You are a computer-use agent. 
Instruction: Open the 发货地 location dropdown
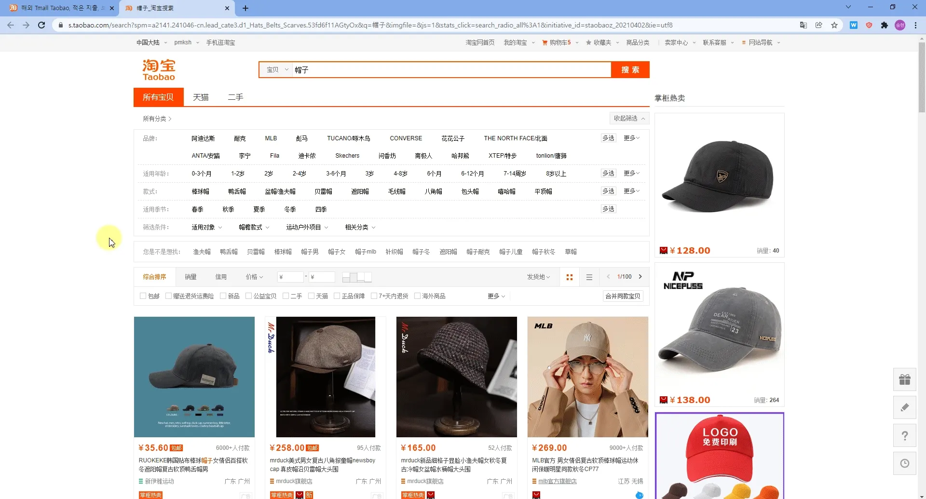(x=538, y=277)
